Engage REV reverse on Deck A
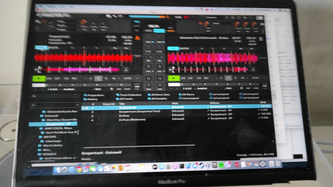Image resolution: width=333 pixels, height=187 pixels. [x=74, y=78]
